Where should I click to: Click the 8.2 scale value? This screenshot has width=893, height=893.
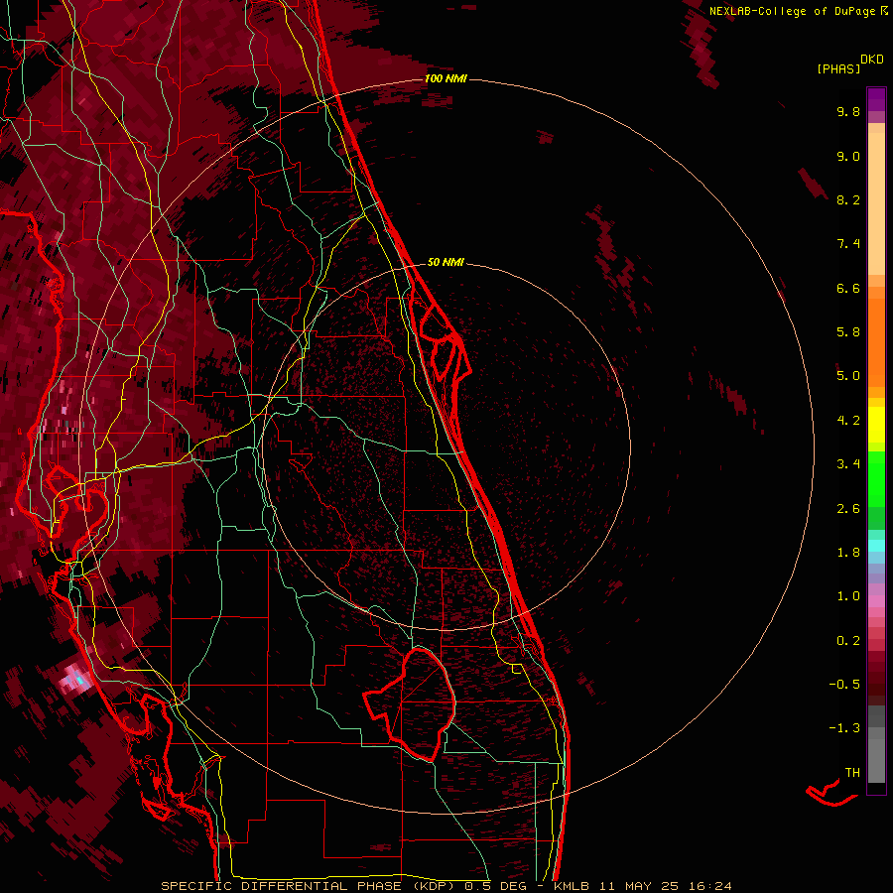848,199
